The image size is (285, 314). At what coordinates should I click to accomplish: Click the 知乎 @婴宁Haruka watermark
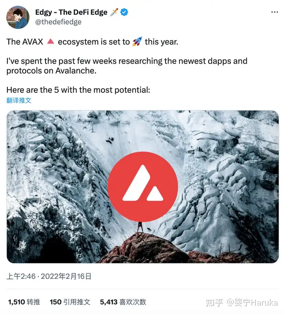(242, 303)
